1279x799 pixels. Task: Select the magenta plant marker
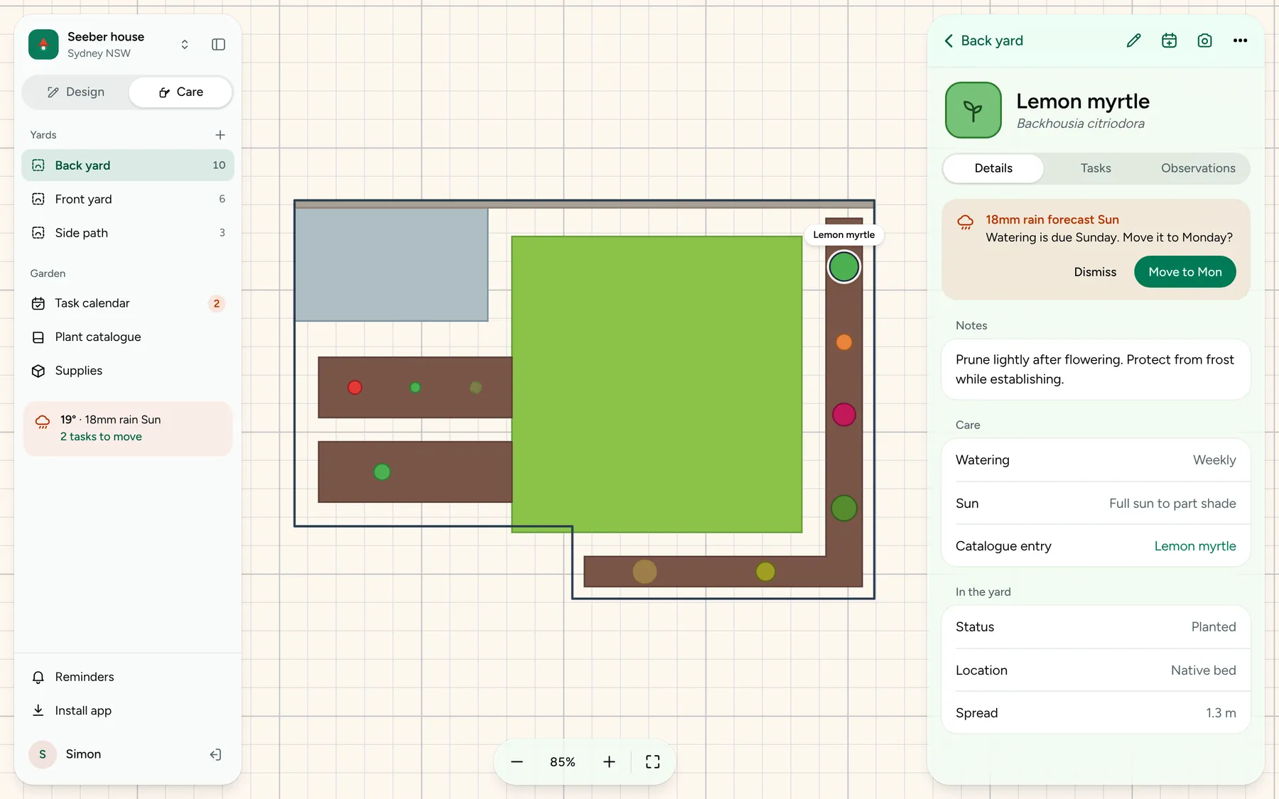coord(843,414)
